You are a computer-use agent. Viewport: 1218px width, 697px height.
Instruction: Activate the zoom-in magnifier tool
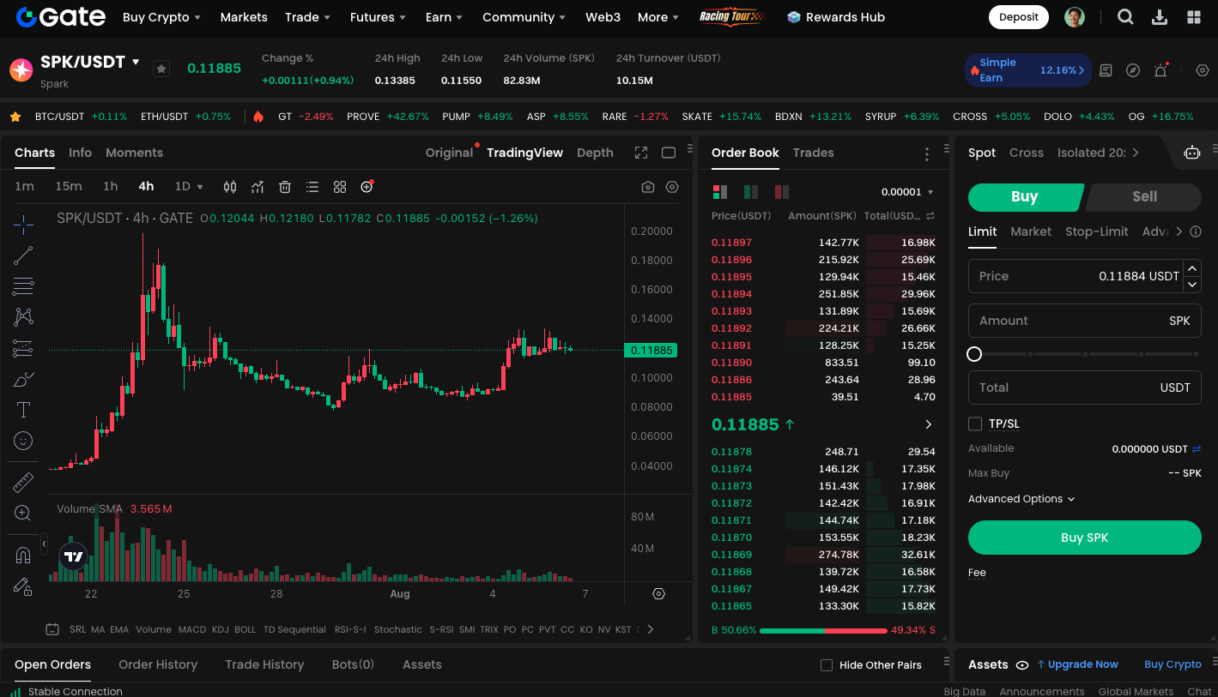23,514
